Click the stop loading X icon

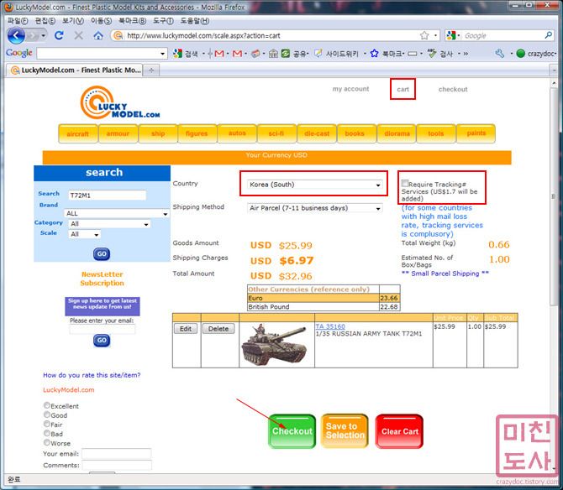coord(78,35)
